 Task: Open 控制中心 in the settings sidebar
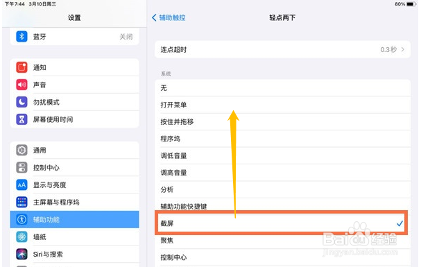74,167
